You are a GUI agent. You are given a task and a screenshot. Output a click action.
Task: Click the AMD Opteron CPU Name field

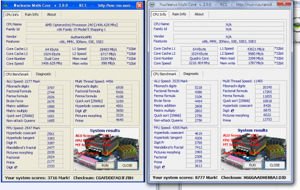point(82,25)
